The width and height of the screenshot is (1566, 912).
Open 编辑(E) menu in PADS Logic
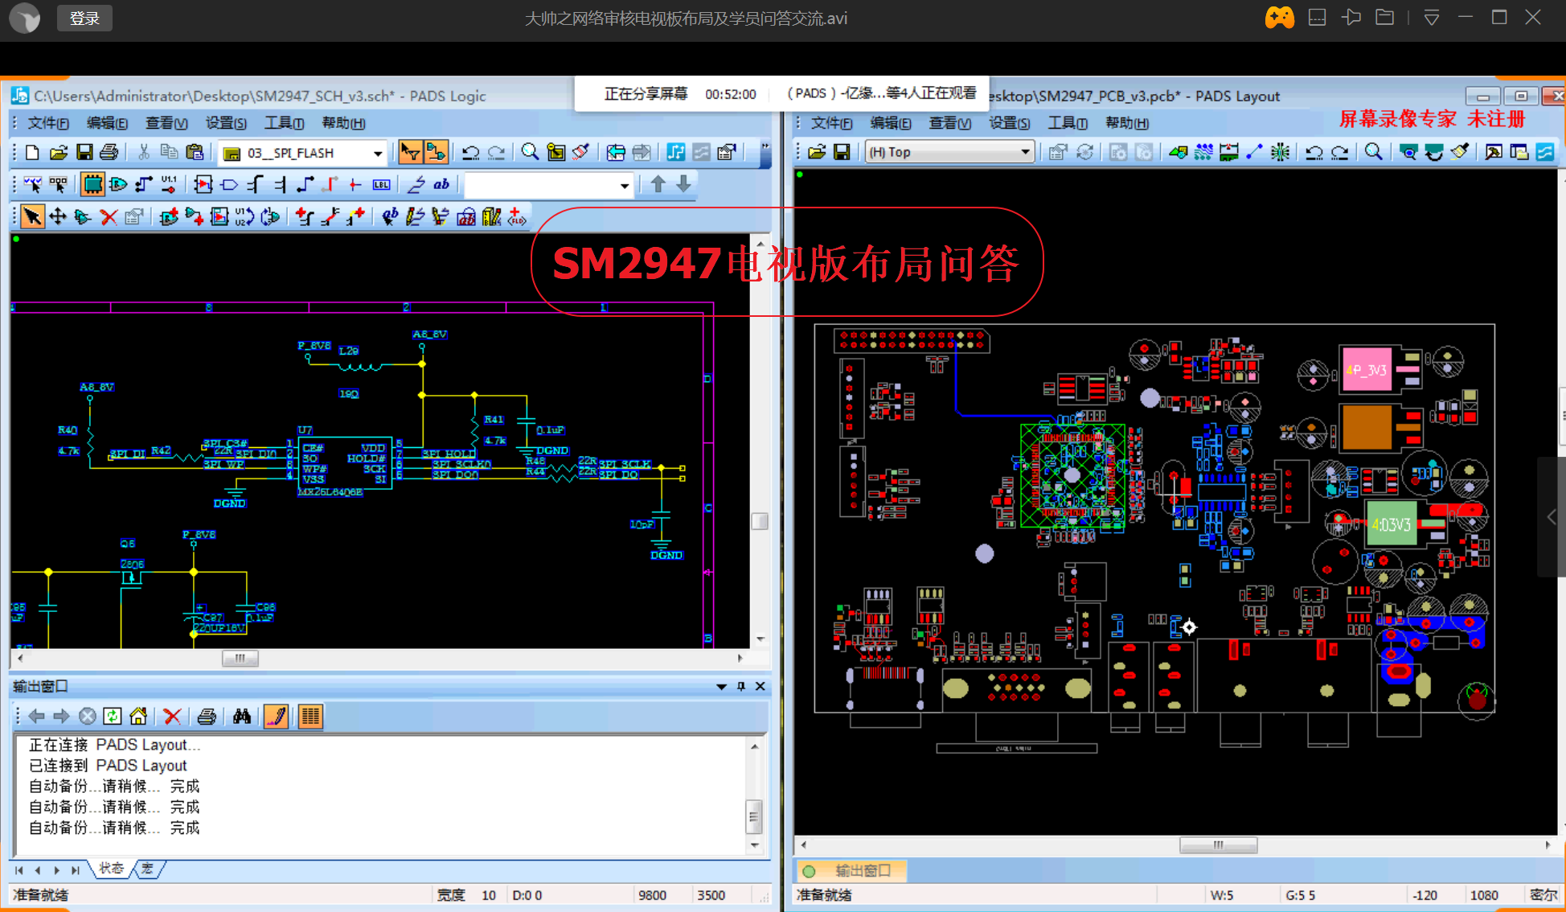point(107,123)
